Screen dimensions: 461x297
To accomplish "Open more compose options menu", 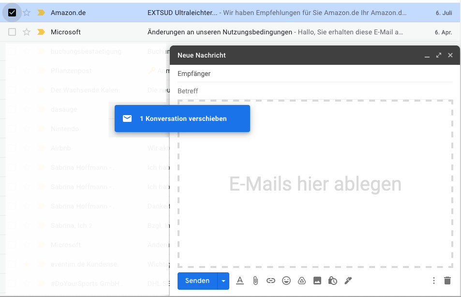I will tap(433, 281).
